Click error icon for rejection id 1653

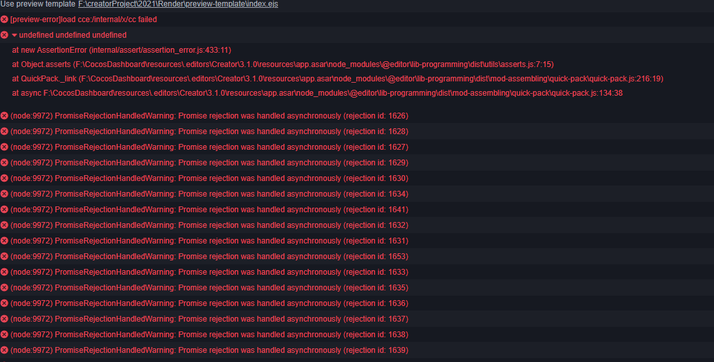[x=5, y=257]
